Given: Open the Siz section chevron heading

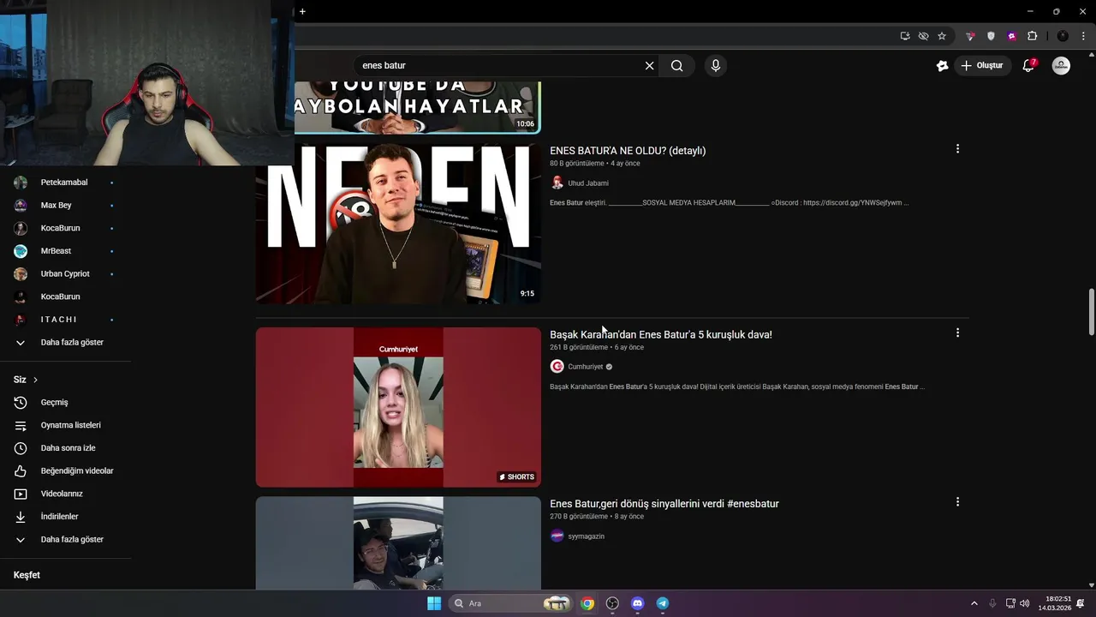Looking at the screenshot, I should [x=26, y=380].
